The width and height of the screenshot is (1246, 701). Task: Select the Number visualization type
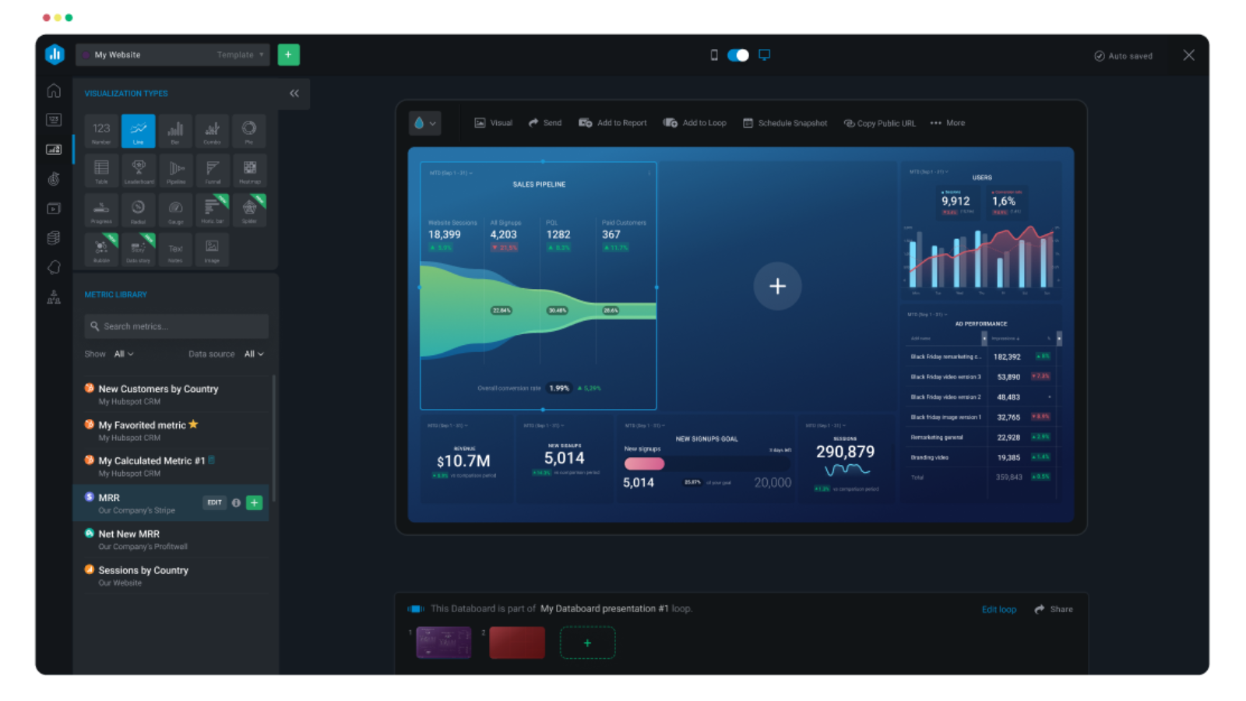point(101,131)
